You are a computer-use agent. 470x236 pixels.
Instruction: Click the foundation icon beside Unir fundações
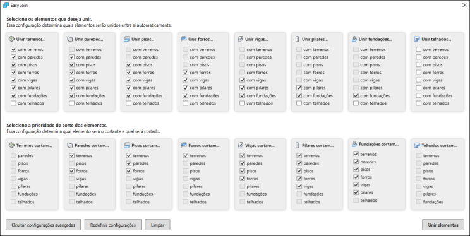pos(354,39)
